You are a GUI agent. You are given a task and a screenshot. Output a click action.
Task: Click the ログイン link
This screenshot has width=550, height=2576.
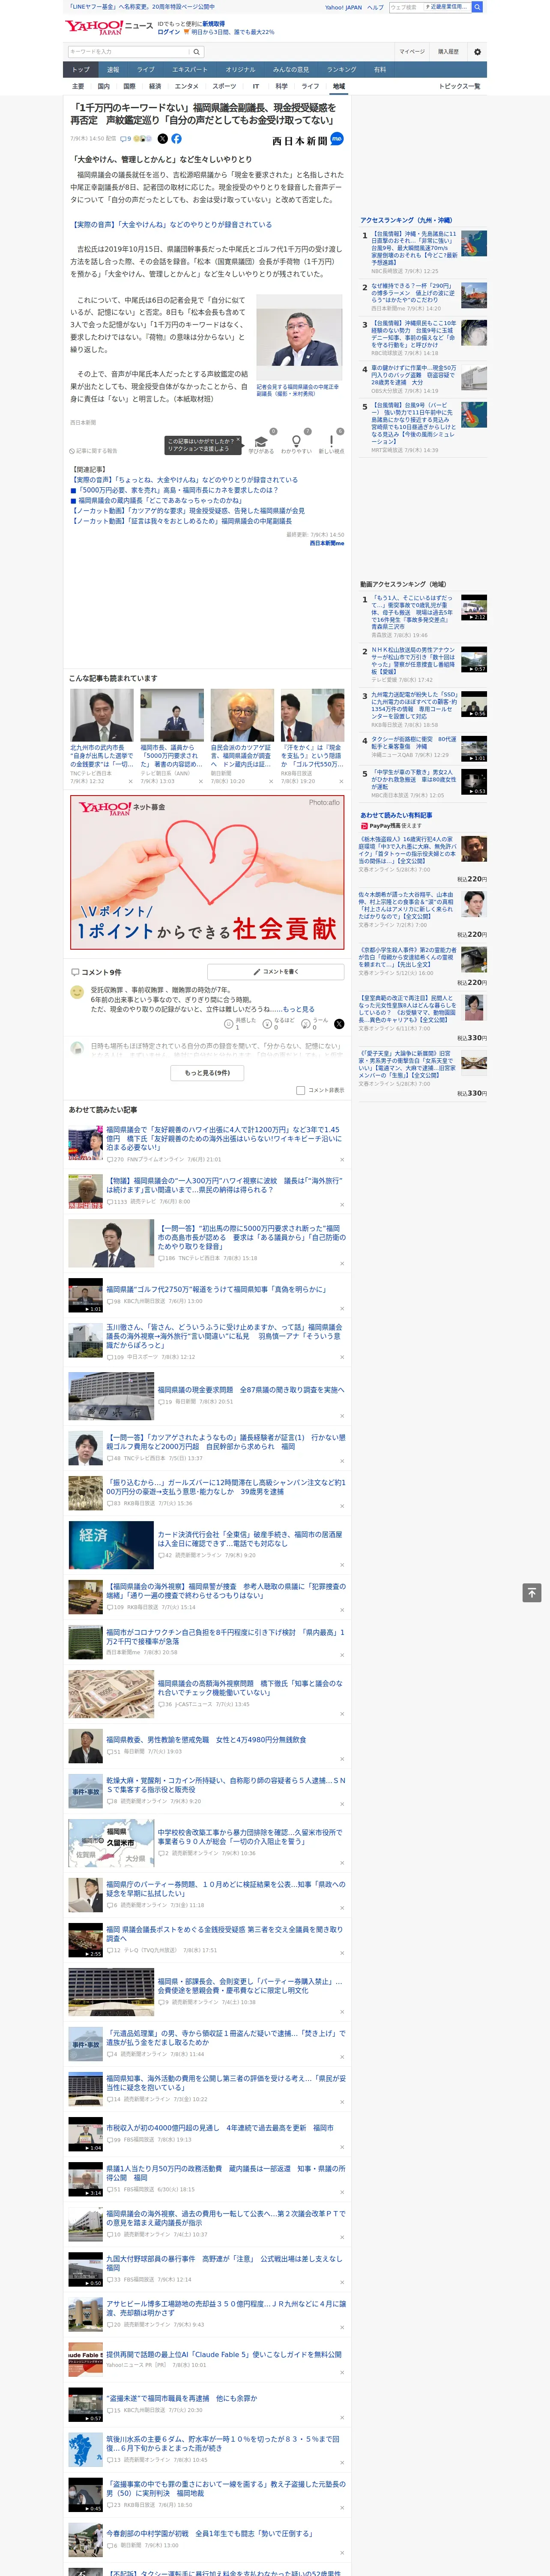(169, 32)
